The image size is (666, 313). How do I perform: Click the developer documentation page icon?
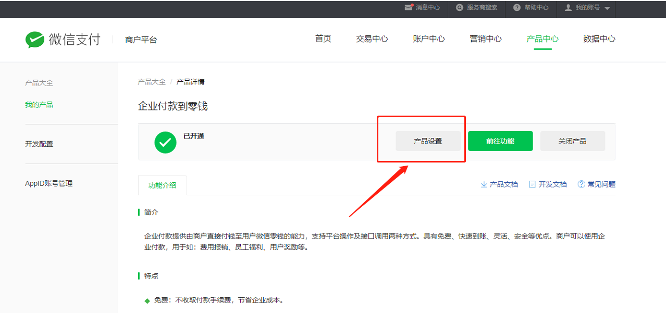click(532, 184)
